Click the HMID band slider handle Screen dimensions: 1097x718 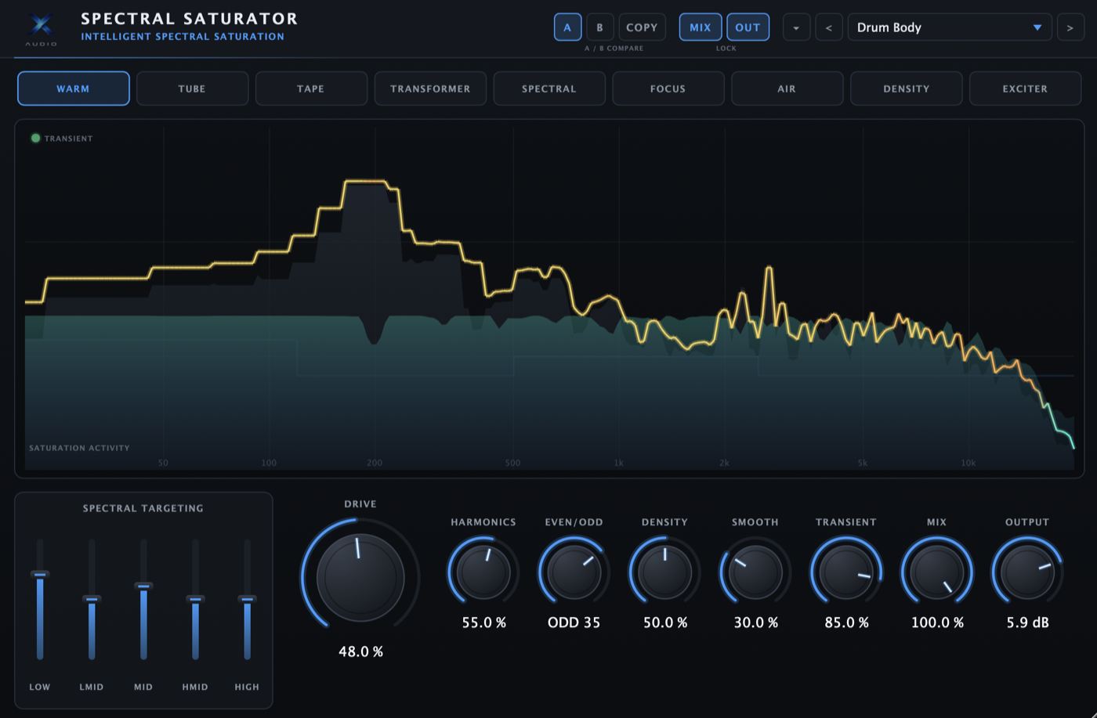click(x=195, y=599)
